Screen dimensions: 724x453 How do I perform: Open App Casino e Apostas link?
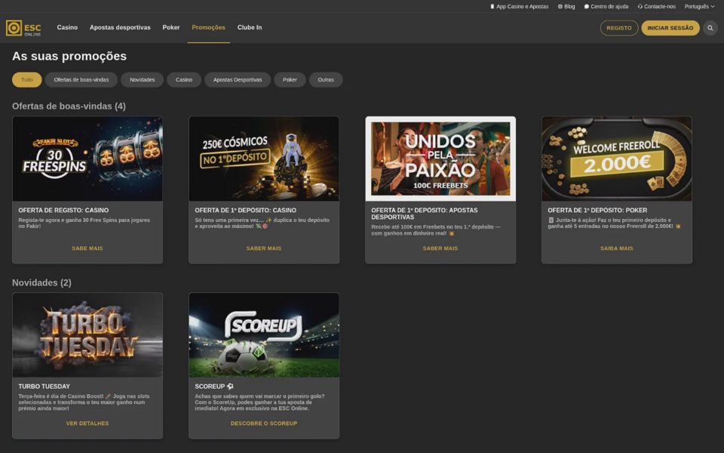pos(520,7)
